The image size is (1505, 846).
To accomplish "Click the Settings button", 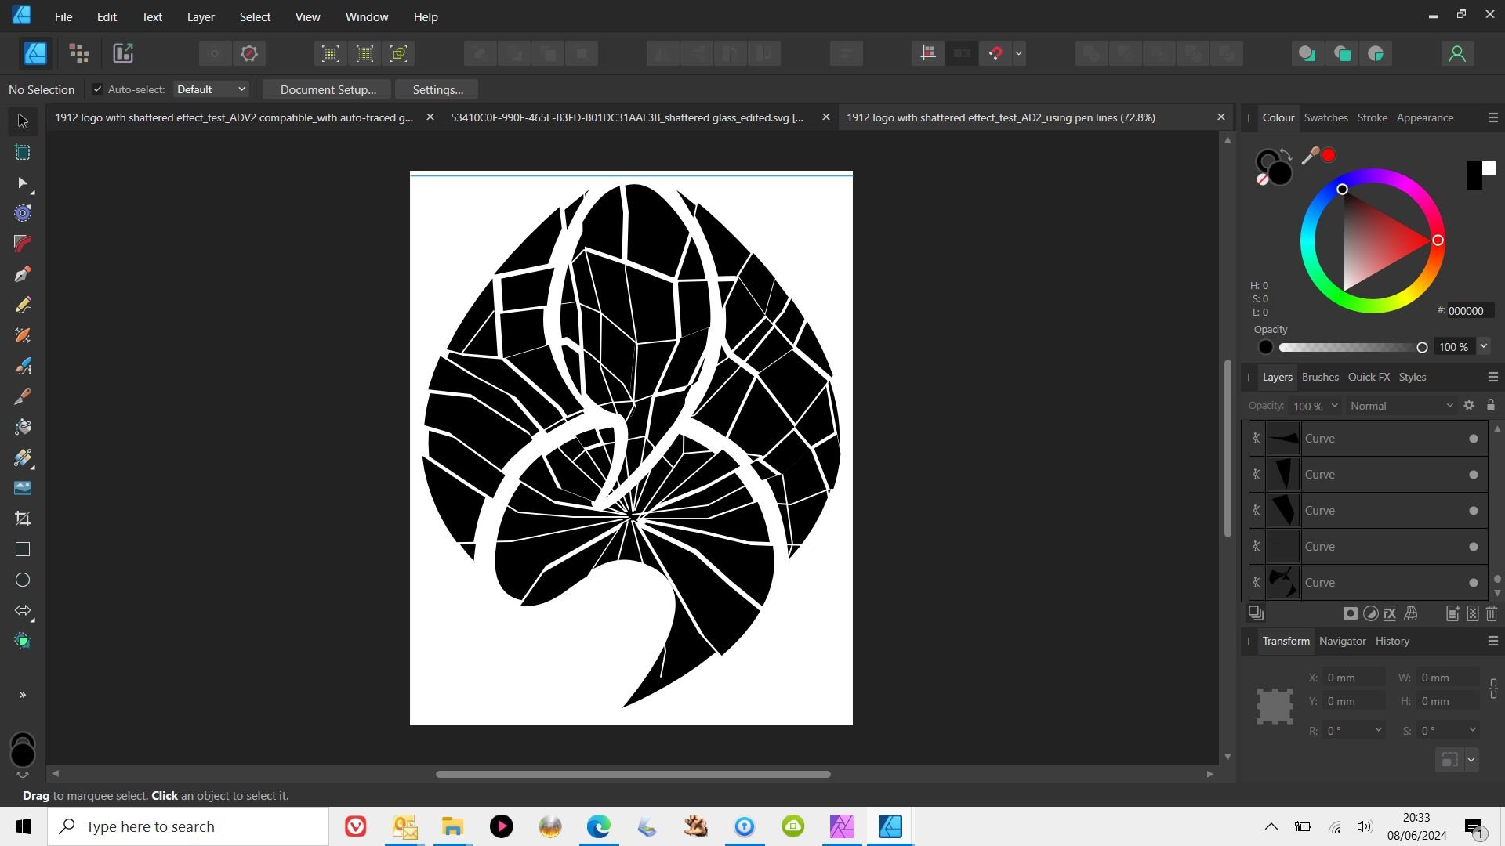I will [x=437, y=89].
